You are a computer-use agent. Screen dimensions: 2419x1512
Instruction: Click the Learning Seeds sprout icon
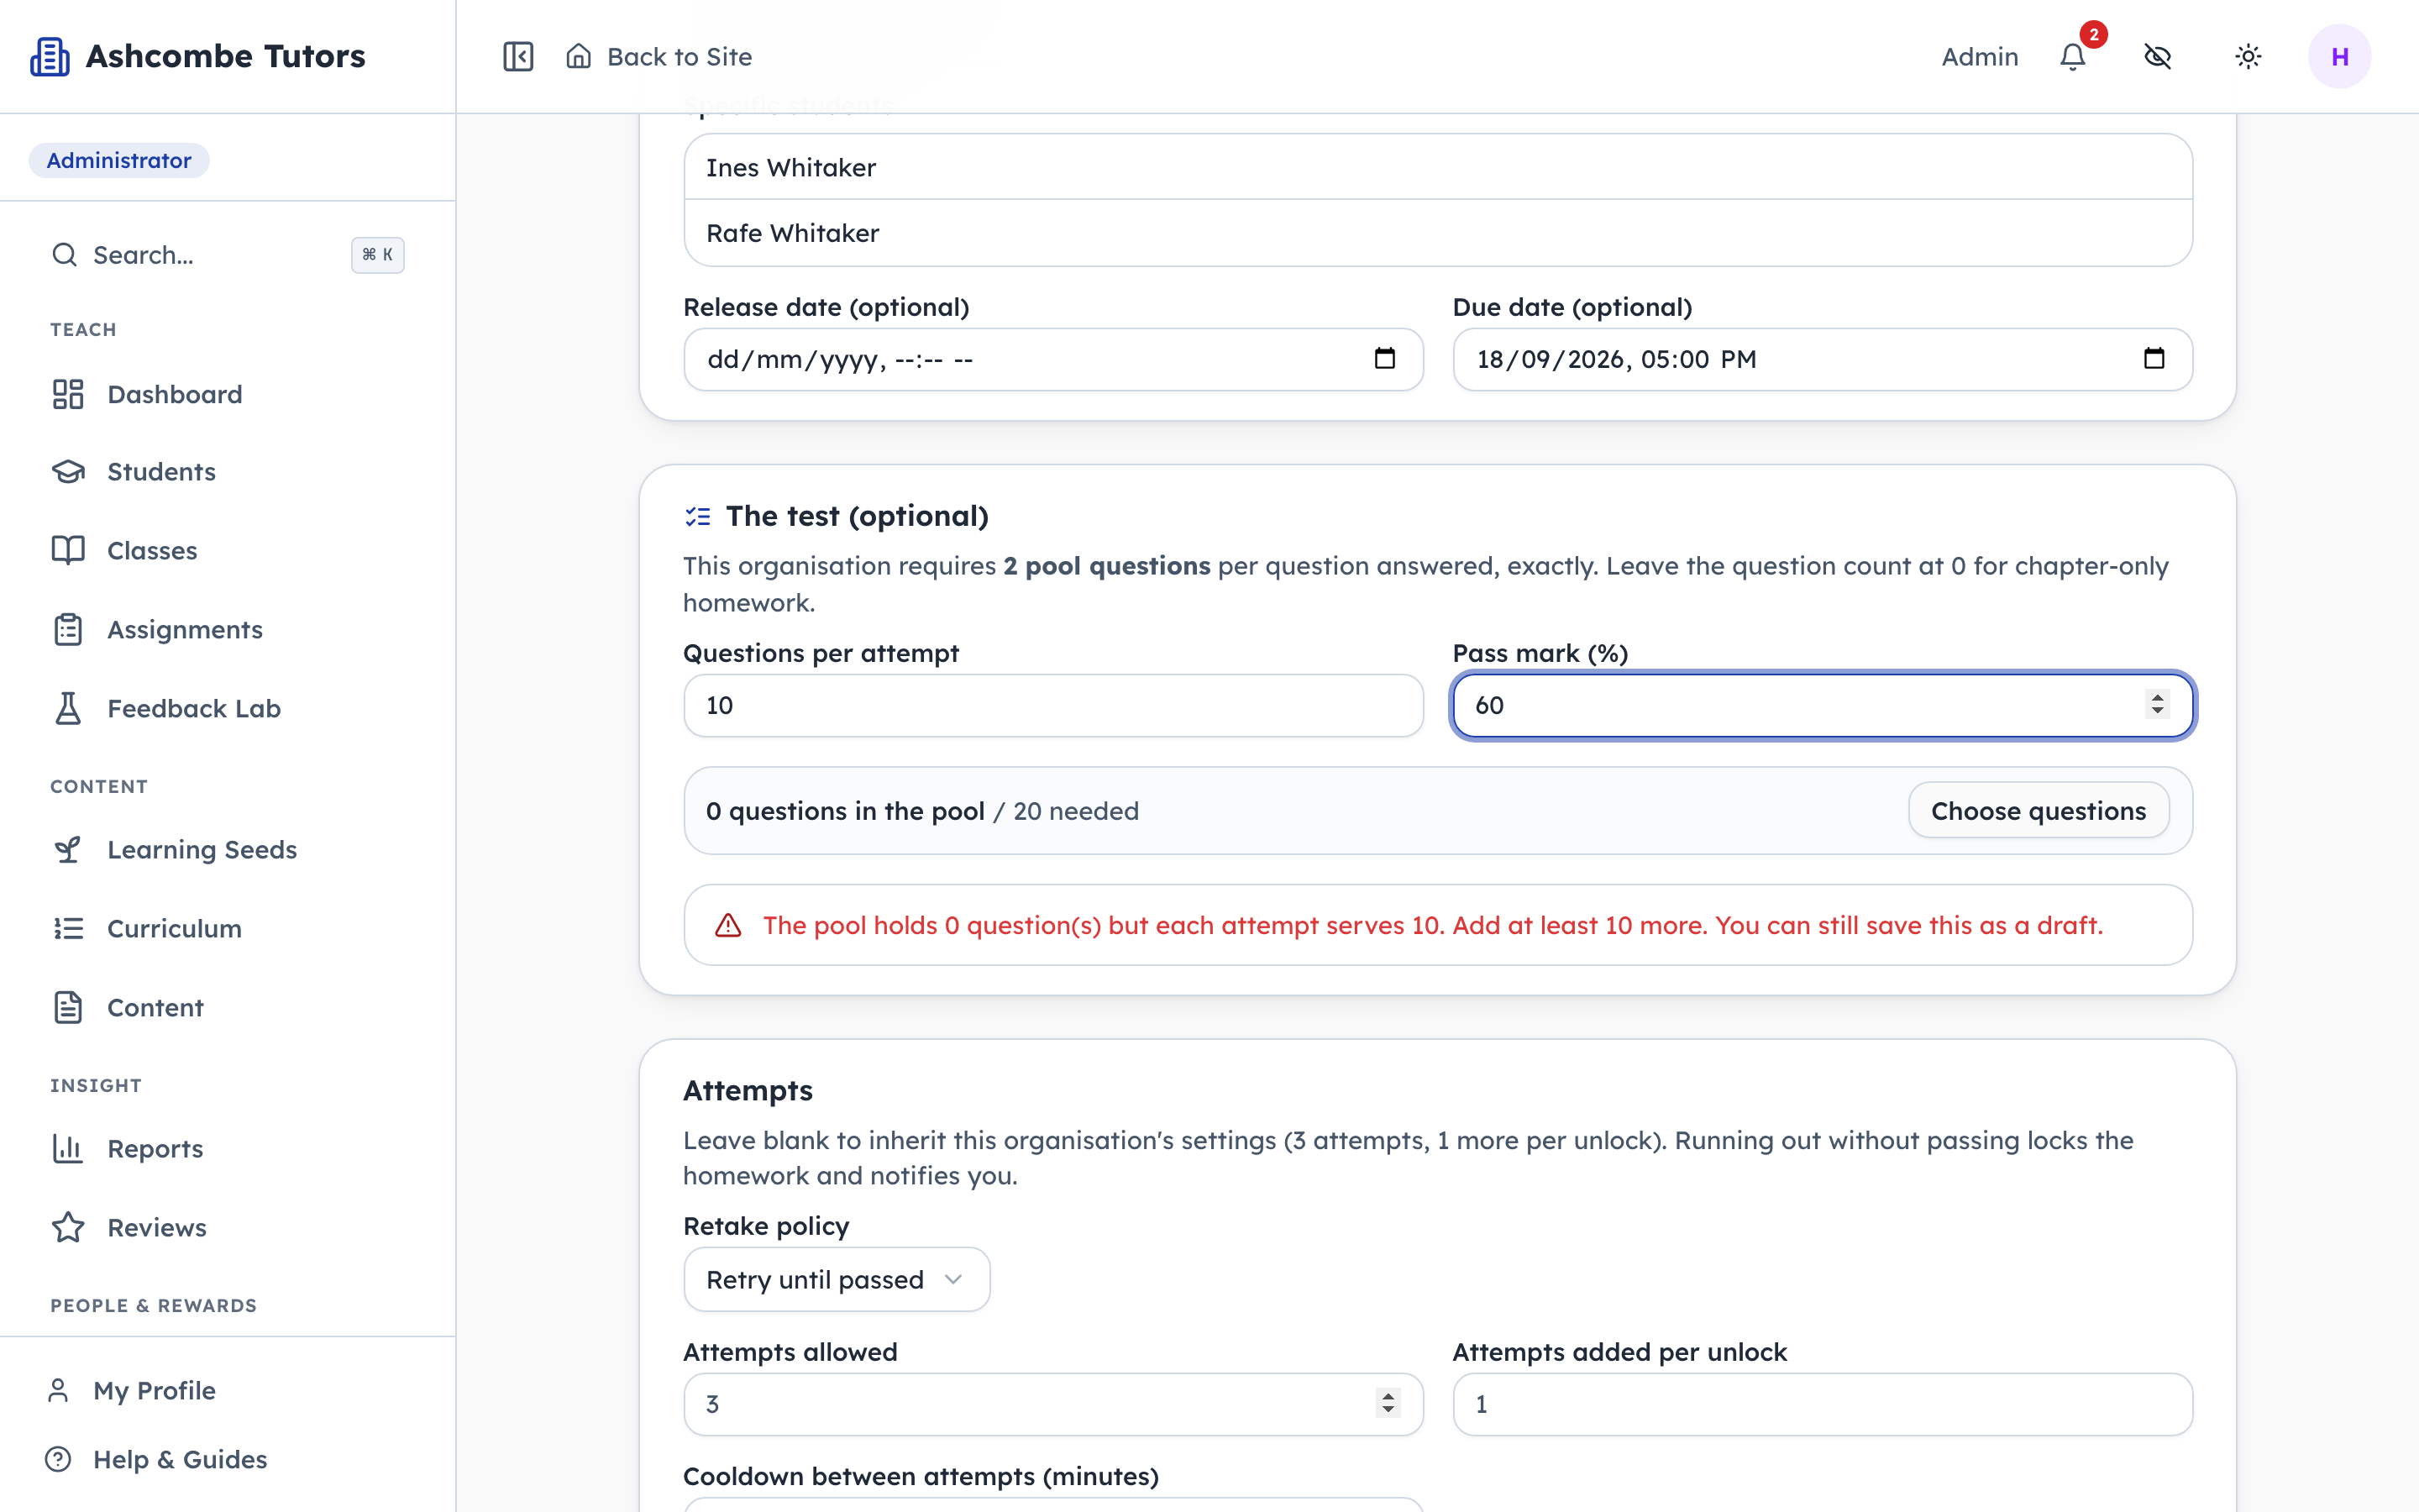[68, 849]
